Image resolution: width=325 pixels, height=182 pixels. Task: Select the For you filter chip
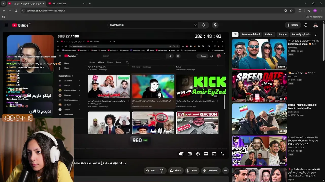tap(283, 34)
